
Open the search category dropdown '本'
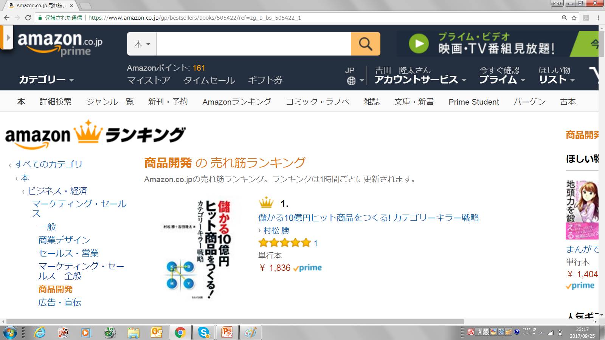[142, 44]
